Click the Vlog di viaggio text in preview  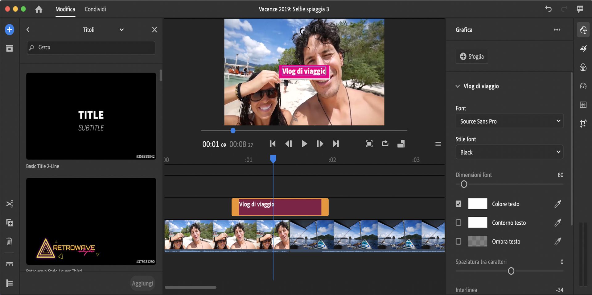(x=304, y=71)
